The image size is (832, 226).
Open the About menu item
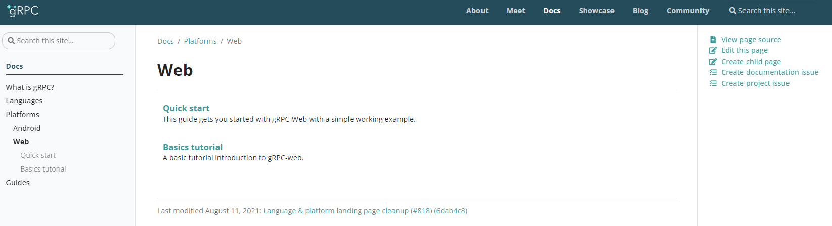coord(477,11)
